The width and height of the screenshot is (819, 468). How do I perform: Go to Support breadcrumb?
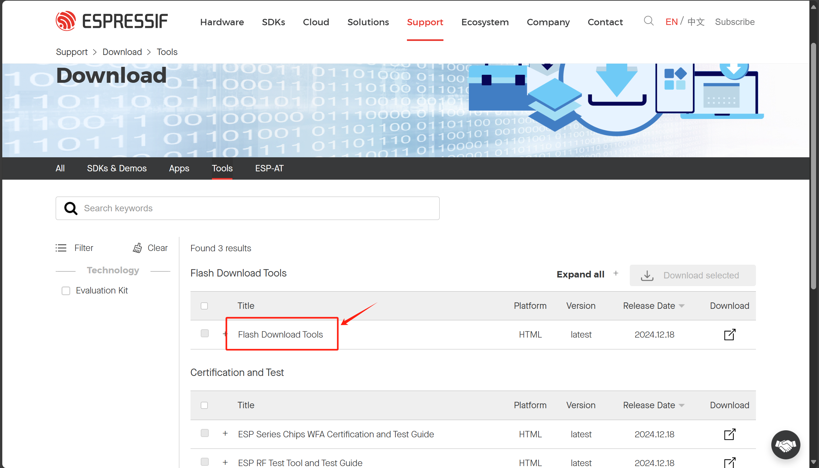pyautogui.click(x=71, y=52)
